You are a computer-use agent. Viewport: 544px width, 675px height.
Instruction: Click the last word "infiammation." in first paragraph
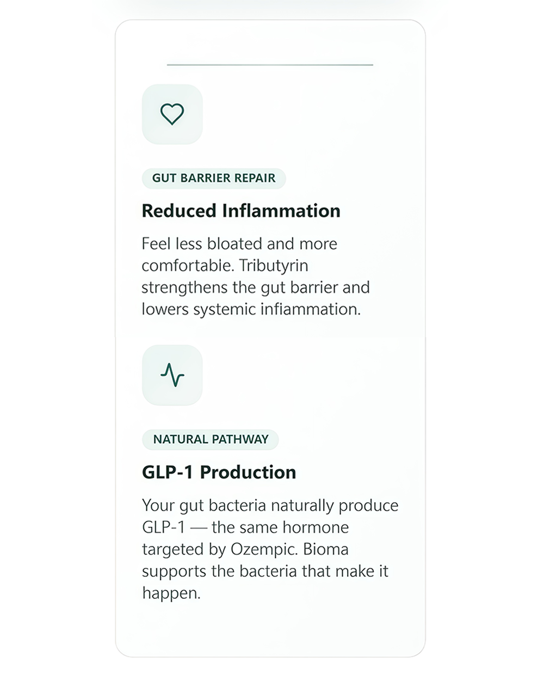tap(310, 309)
